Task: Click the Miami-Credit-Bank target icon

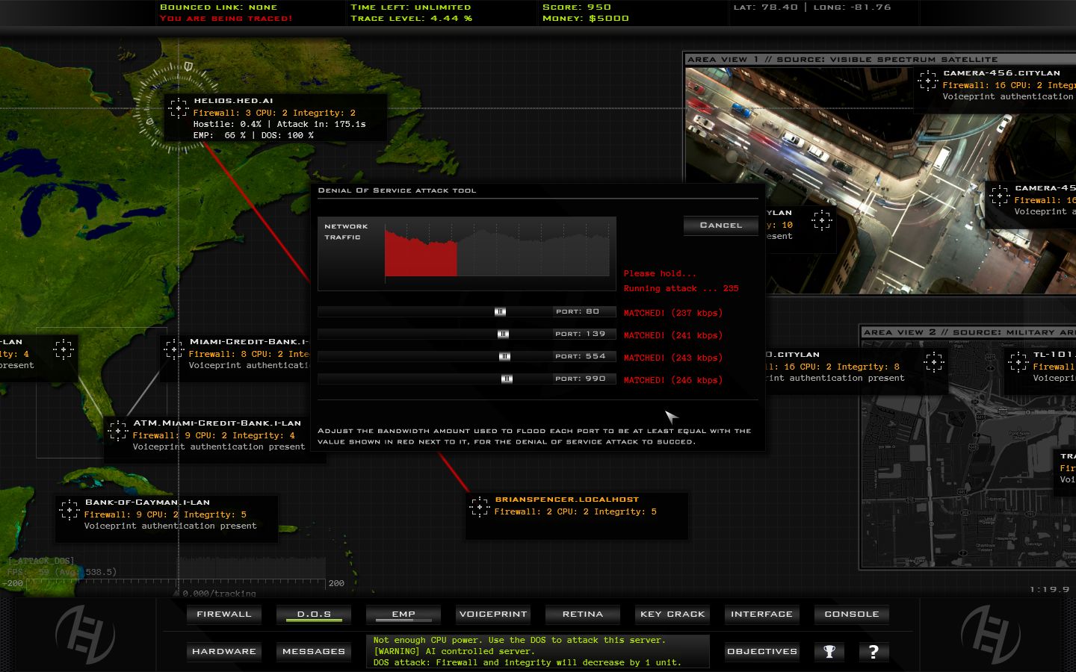Action: click(x=173, y=349)
